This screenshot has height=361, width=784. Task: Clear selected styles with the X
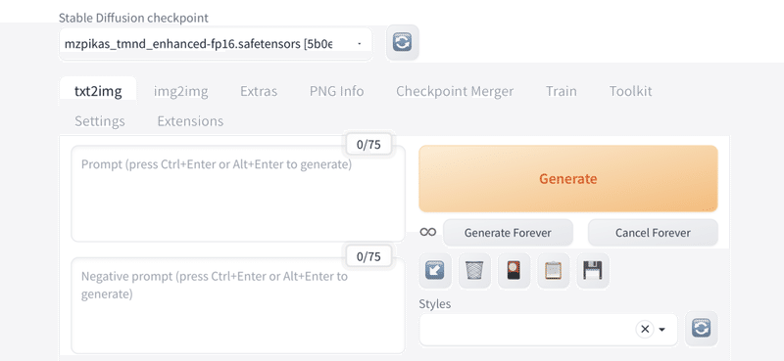(645, 329)
